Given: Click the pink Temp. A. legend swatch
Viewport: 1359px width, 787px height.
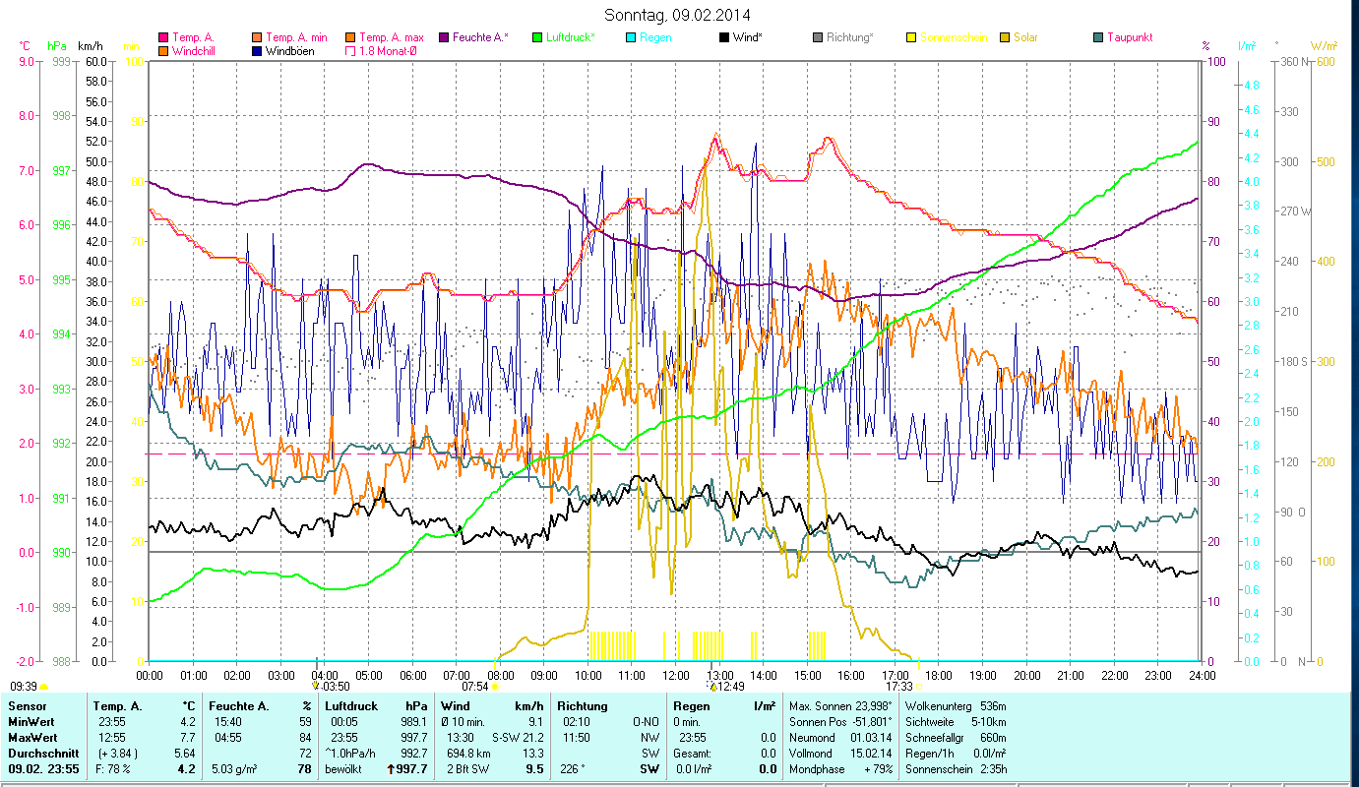Looking at the screenshot, I should pos(163,37).
